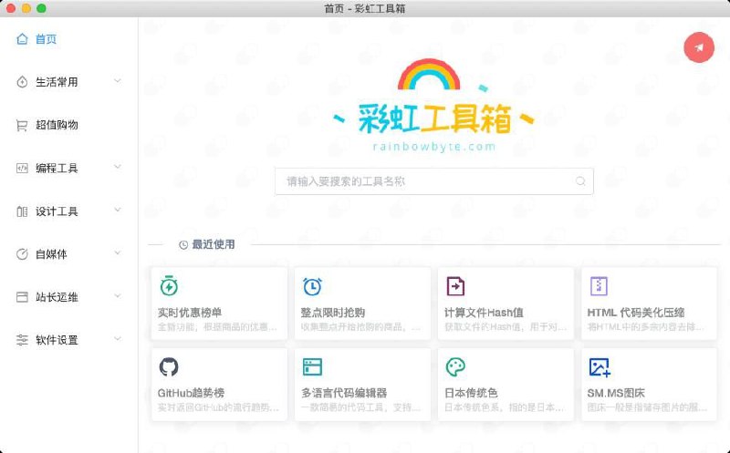730x453 pixels.
Task: Click the red paper-plane floating button
Action: (x=699, y=47)
